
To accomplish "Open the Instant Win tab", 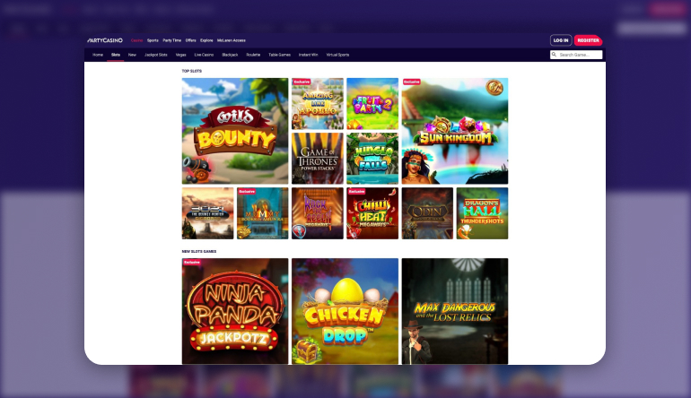I will point(308,55).
